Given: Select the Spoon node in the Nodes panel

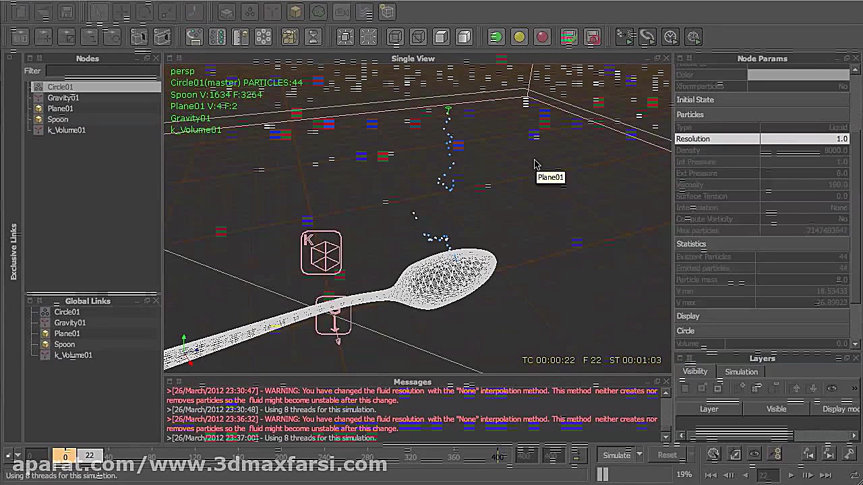Looking at the screenshot, I should [x=57, y=119].
